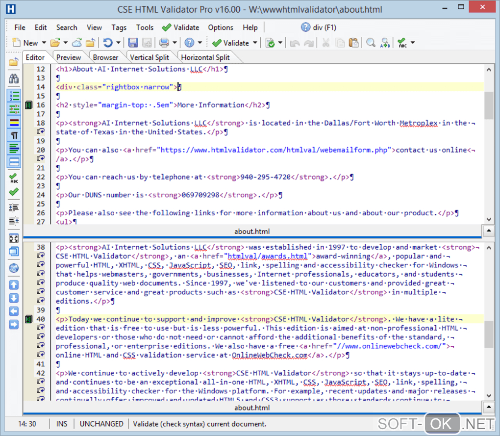
Task: Expand the Validate button dropdown arrow
Action: 255,43
